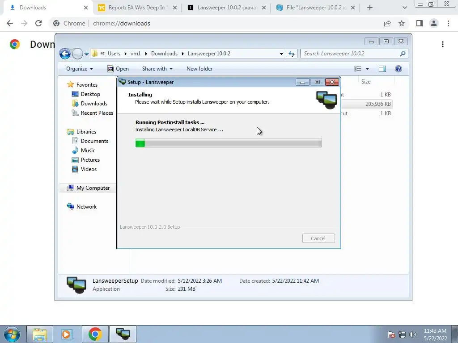Image resolution: width=458 pixels, height=343 pixels.
Task: Click New folder in the Explorer toolbar
Action: point(199,69)
